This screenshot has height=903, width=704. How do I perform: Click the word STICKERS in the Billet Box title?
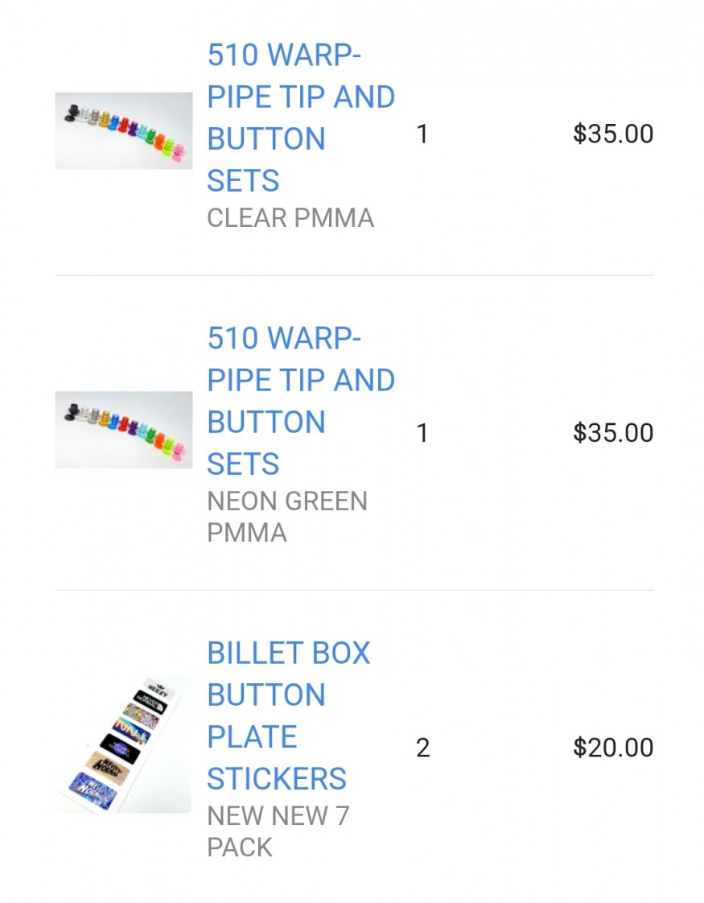[277, 778]
